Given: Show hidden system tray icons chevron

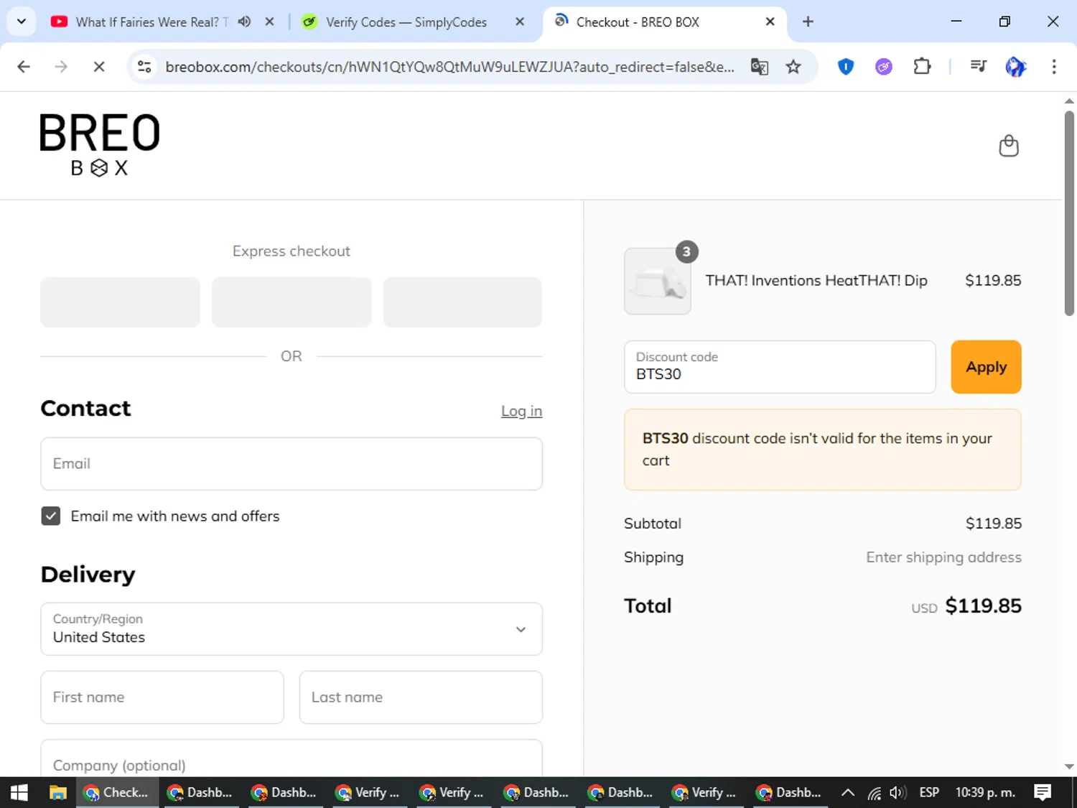Looking at the screenshot, I should [848, 792].
